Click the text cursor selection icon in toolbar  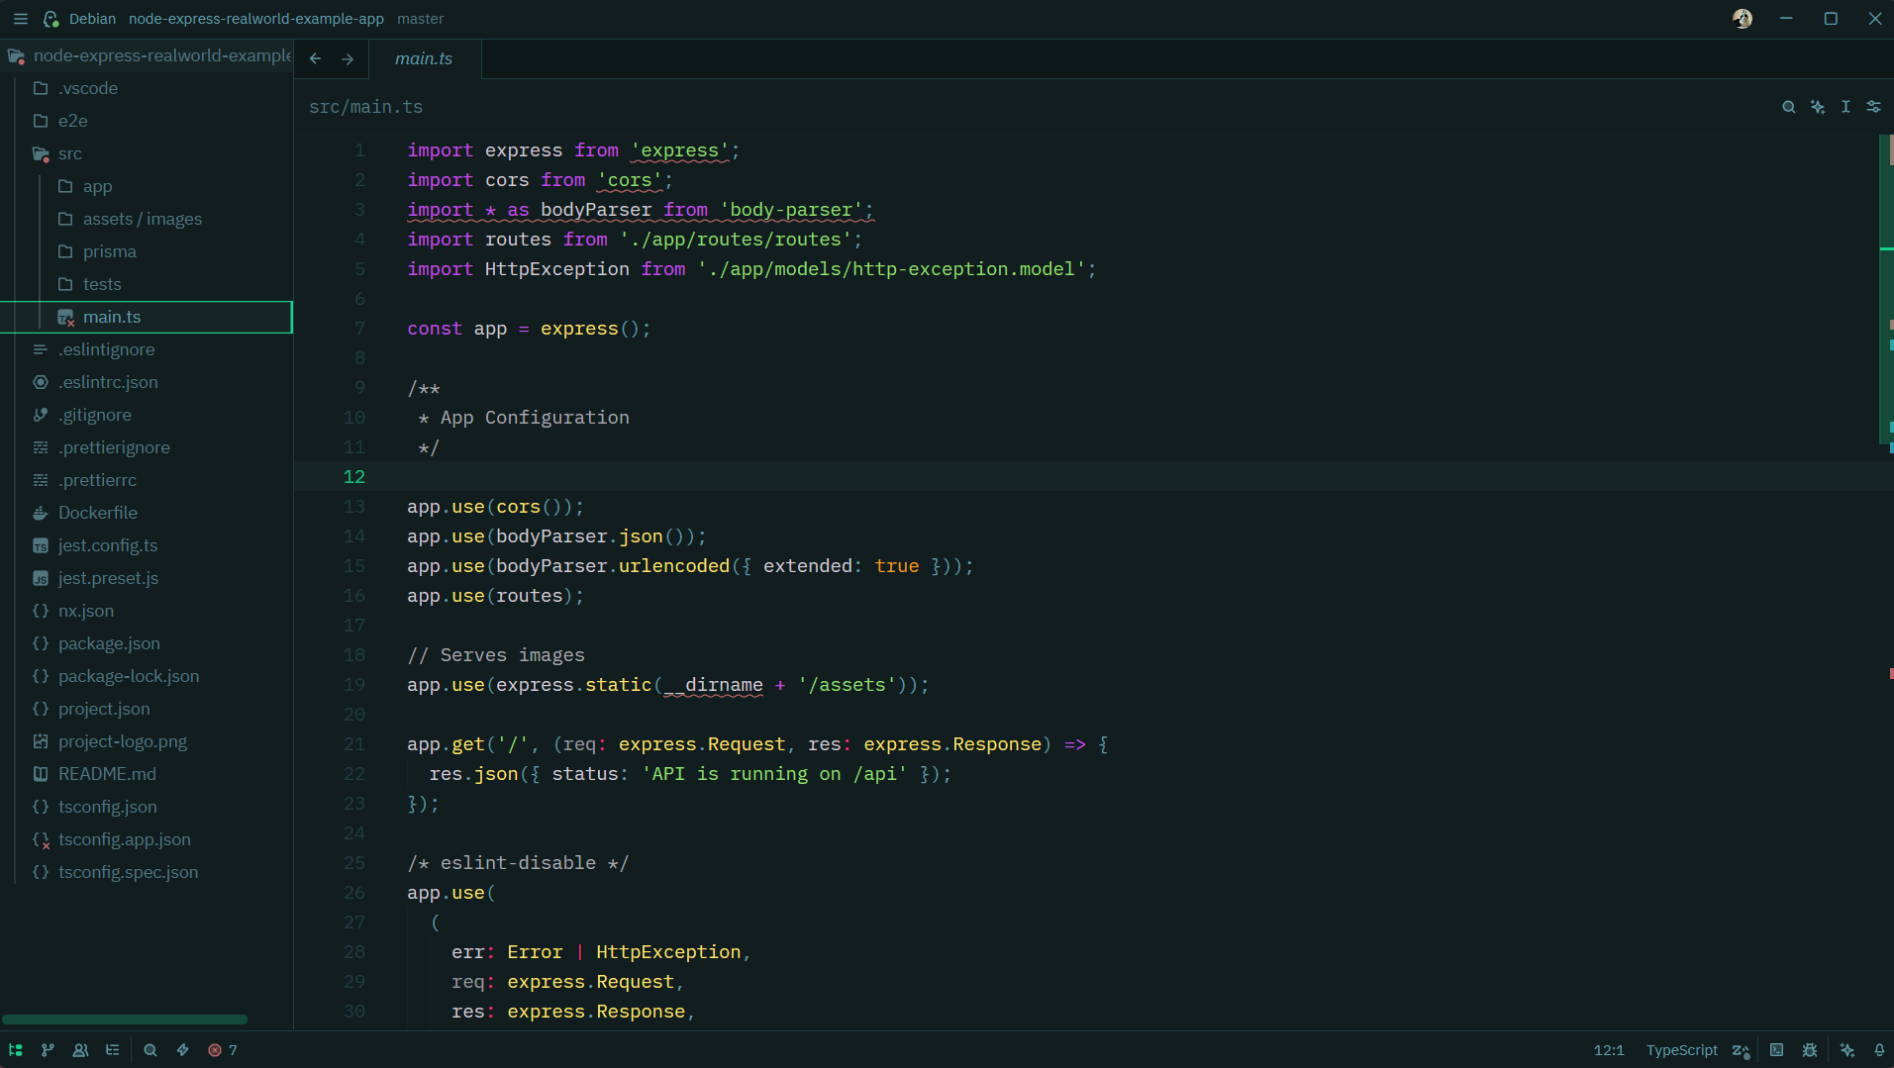1845,107
